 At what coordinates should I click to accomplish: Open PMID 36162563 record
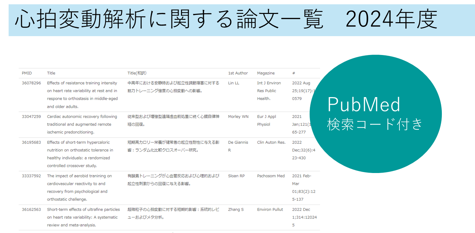[31, 209]
